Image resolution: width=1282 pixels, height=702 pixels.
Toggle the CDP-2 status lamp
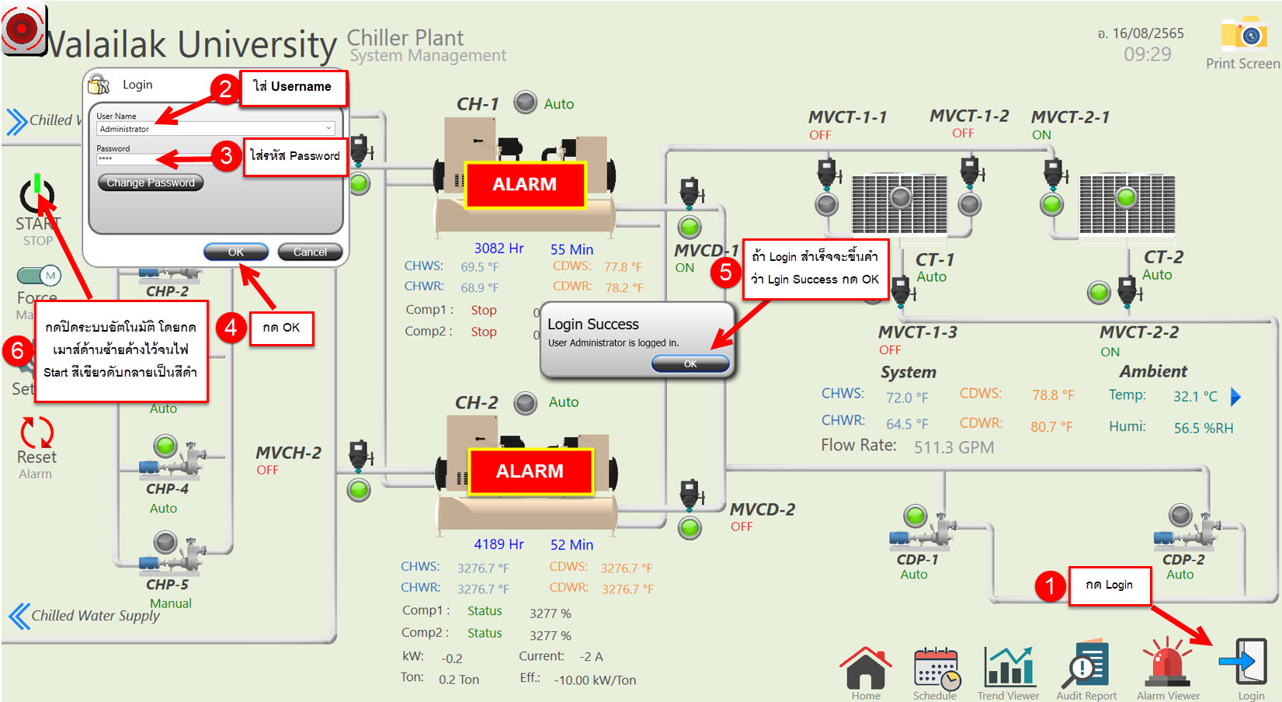point(1181,515)
